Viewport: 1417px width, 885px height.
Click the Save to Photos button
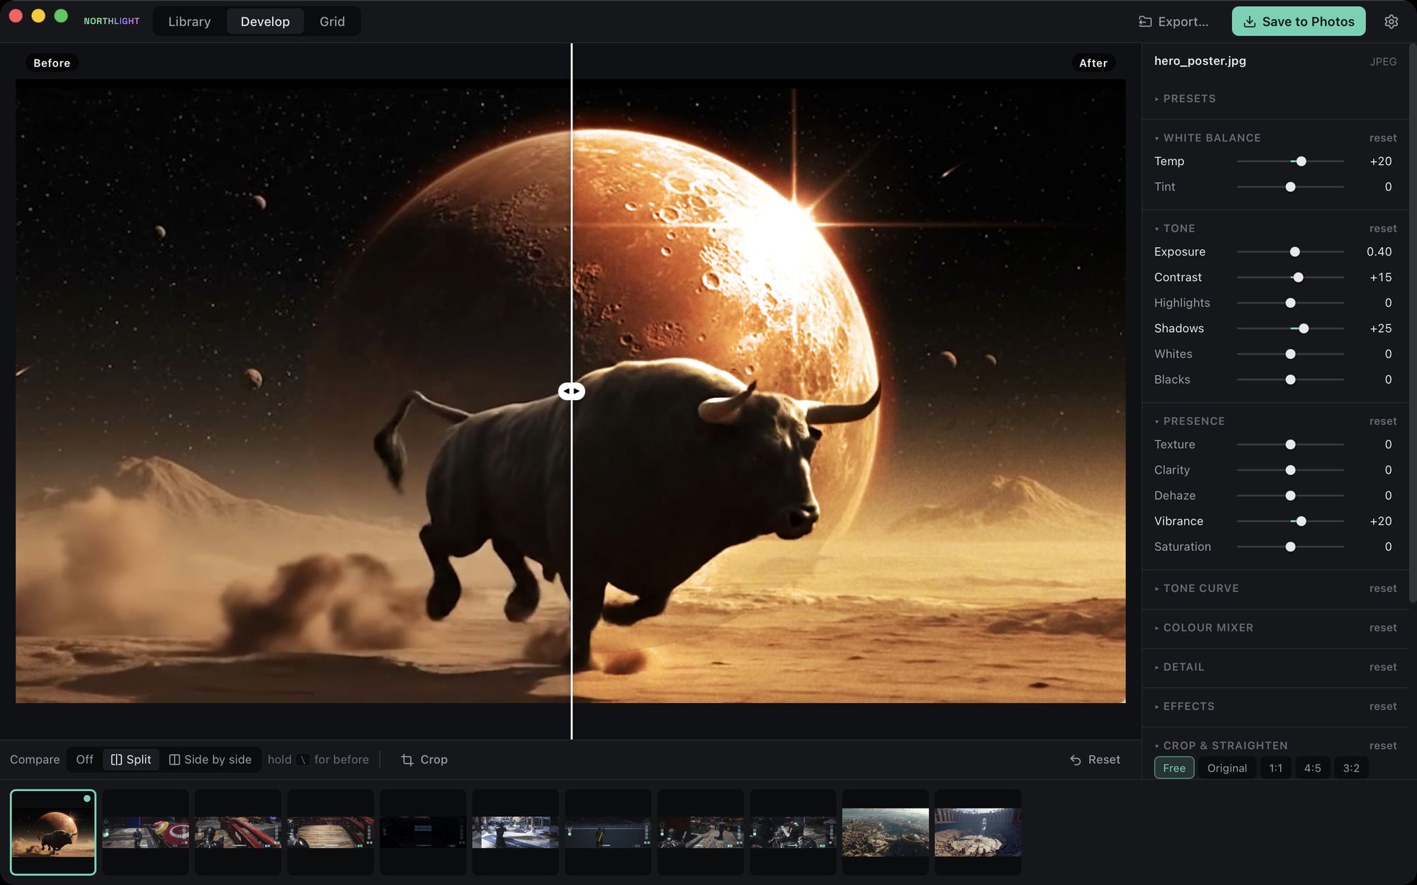(x=1299, y=21)
